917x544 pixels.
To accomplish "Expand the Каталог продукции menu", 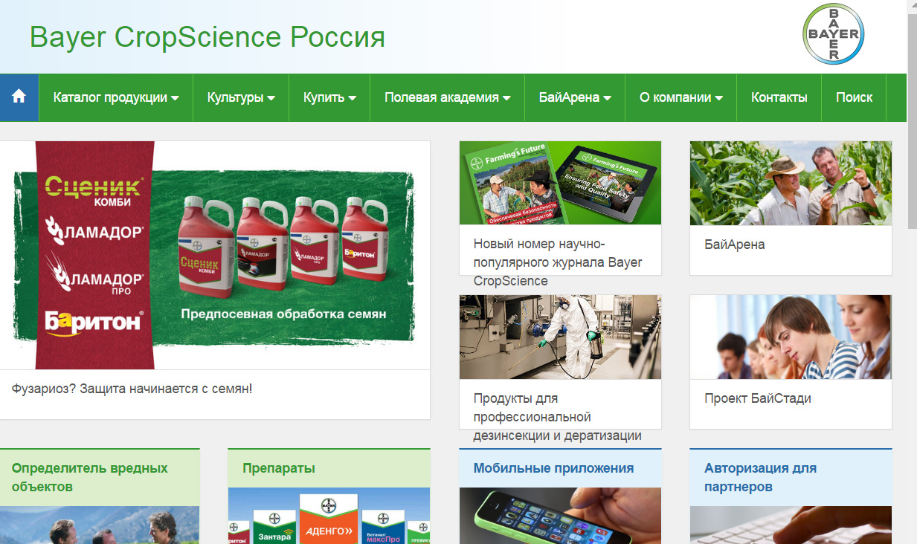I will (116, 97).
